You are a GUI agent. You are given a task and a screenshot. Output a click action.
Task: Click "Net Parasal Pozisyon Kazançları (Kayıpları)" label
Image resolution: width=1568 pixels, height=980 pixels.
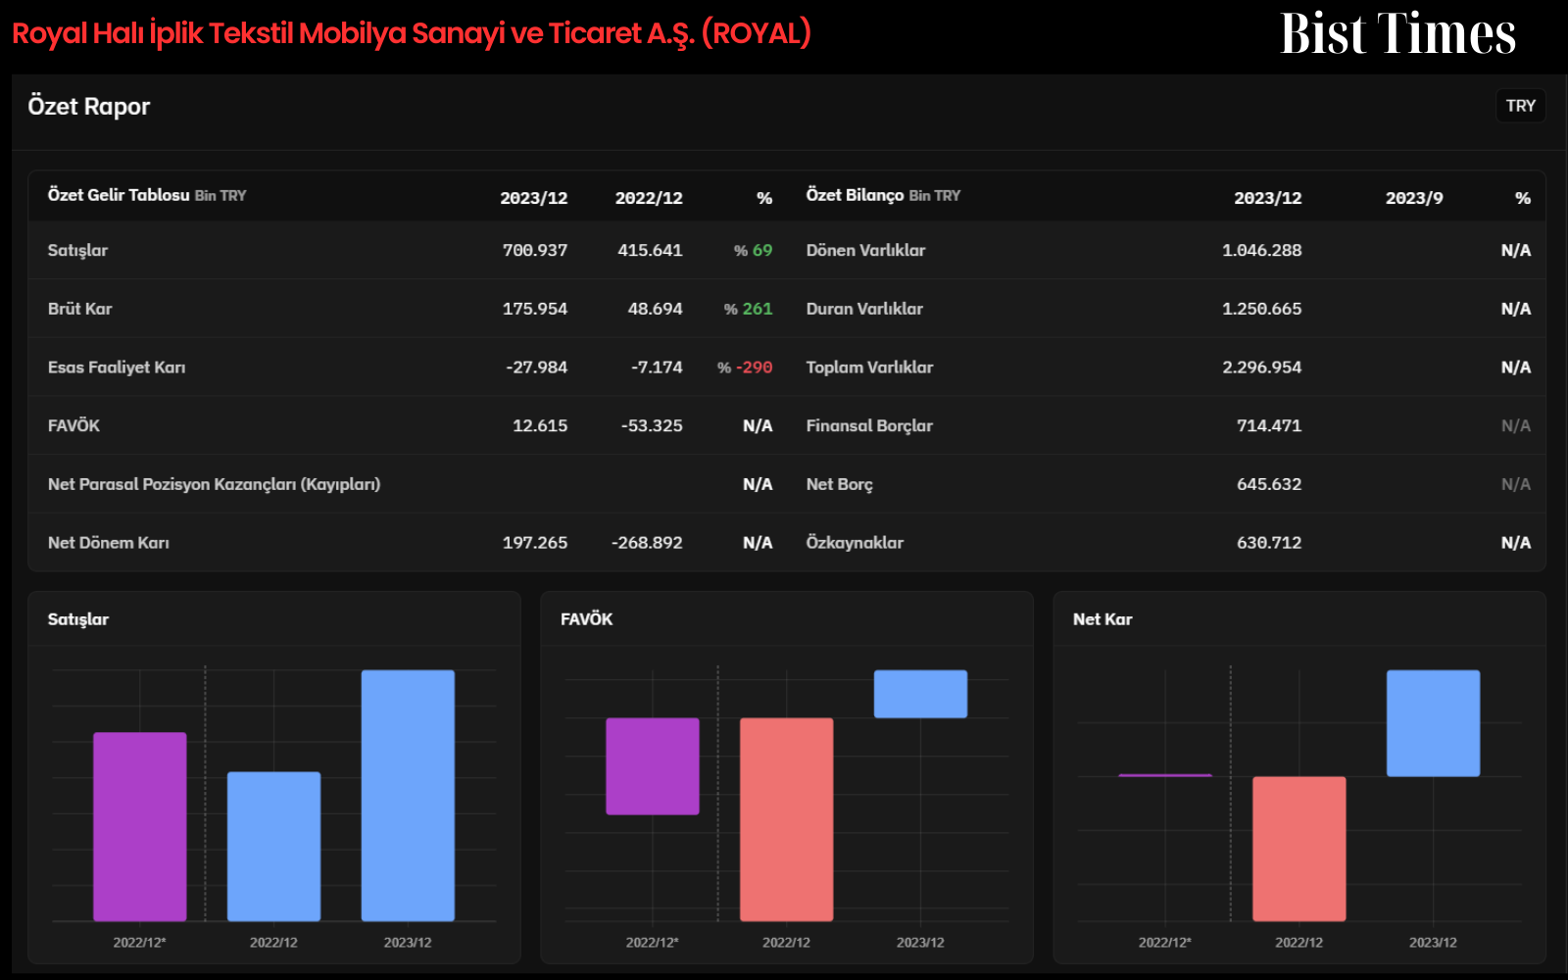coord(215,484)
